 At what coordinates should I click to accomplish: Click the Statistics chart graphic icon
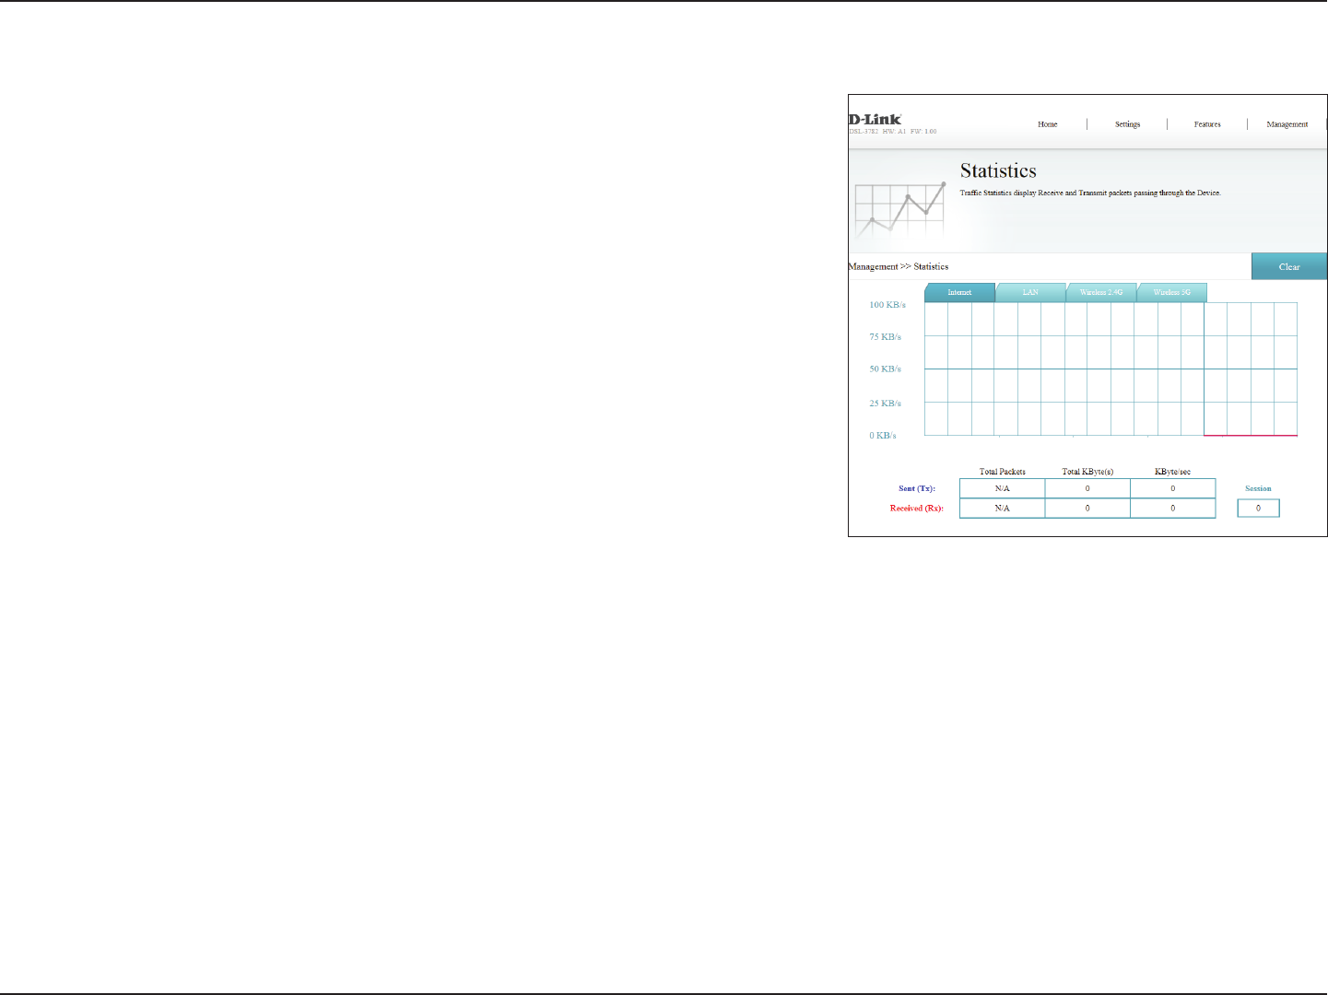click(x=900, y=210)
